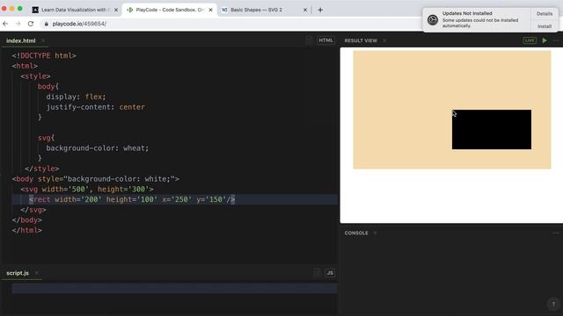The image size is (563, 316).
Task: Switch to Learn Data Visualization browser tab
Action: pos(76,10)
